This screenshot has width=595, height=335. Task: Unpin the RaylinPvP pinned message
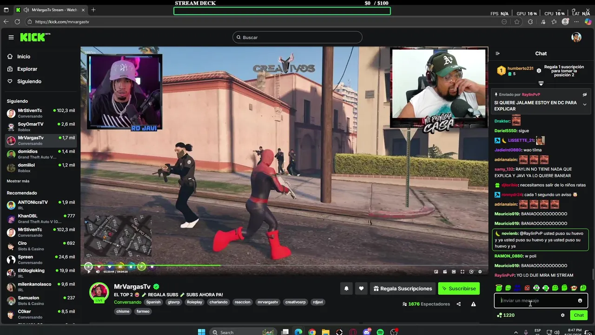(585, 94)
